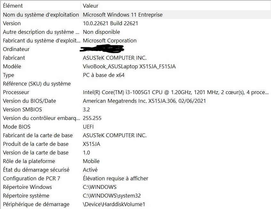
Task: Select the Ordinateur row with blacked-out value
Action: pos(136,49)
